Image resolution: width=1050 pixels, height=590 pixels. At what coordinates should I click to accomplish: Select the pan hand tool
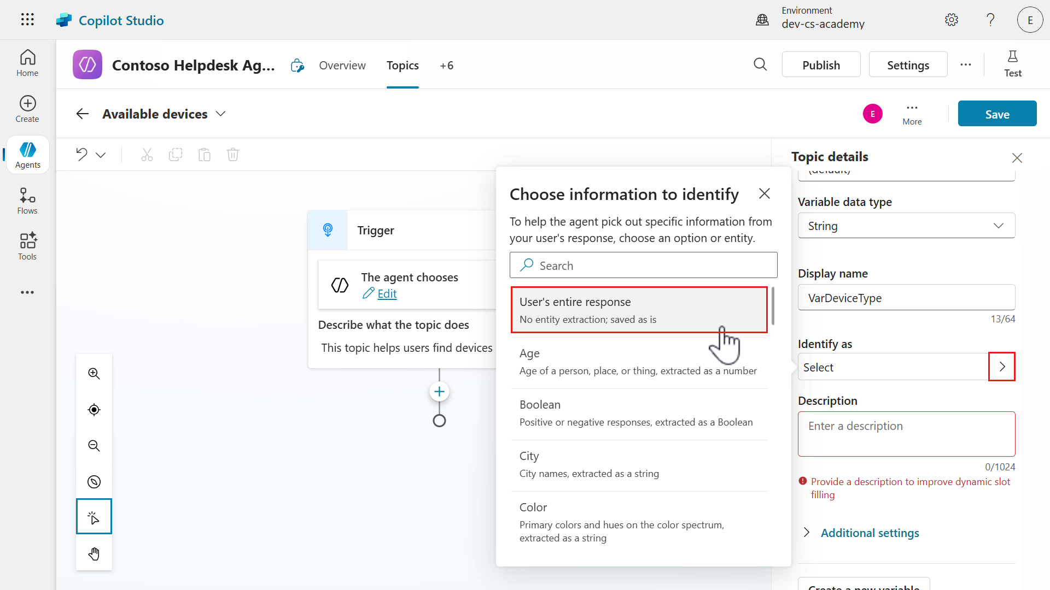[94, 554]
